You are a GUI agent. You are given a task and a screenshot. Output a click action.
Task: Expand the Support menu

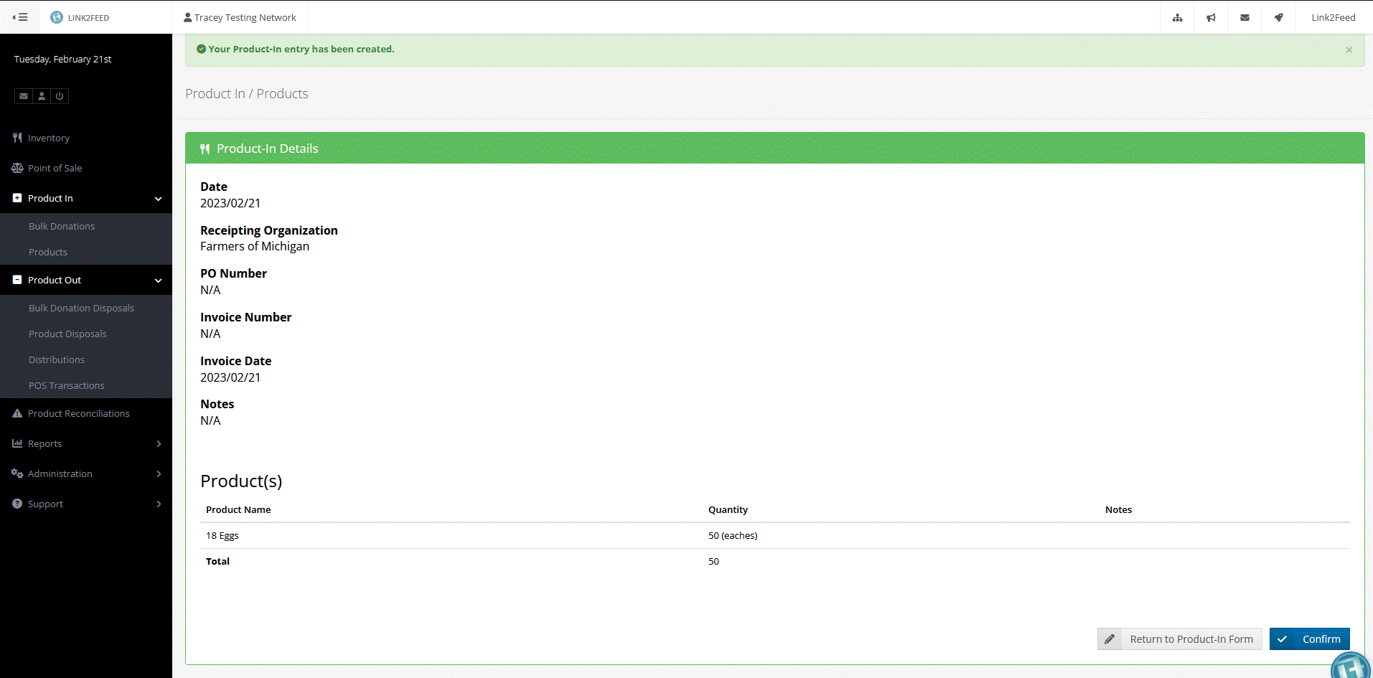click(x=86, y=504)
